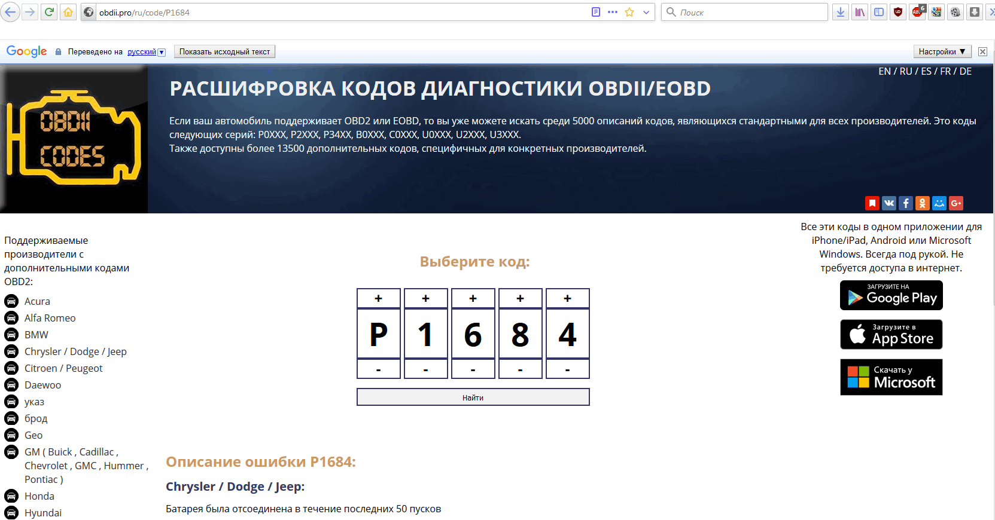Click the Найти search button
The image size is (995, 520).
473,397
